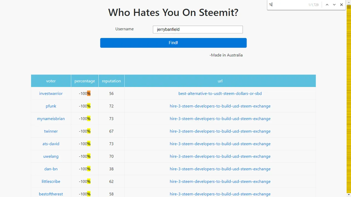Click the Username label
Viewport: 351px width, 197px height.
click(124, 29)
